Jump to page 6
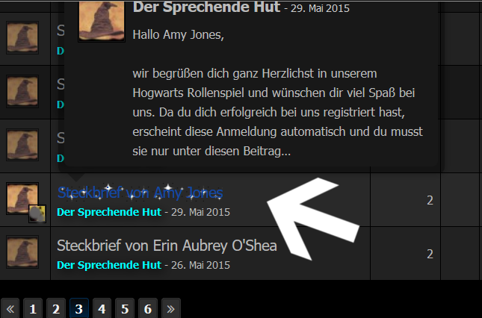 [148, 308]
